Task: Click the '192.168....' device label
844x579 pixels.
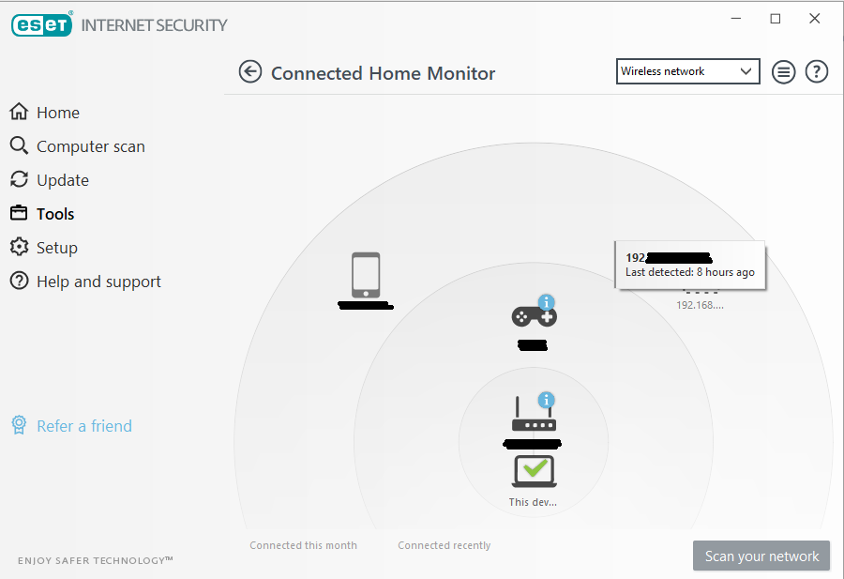Action: [700, 305]
